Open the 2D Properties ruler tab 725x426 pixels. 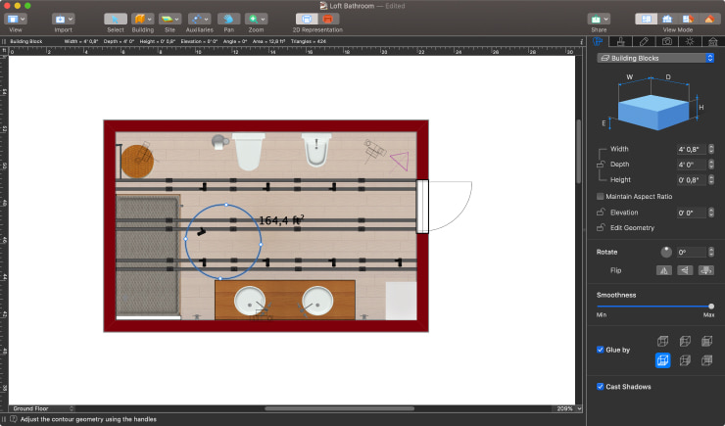[x=644, y=41]
